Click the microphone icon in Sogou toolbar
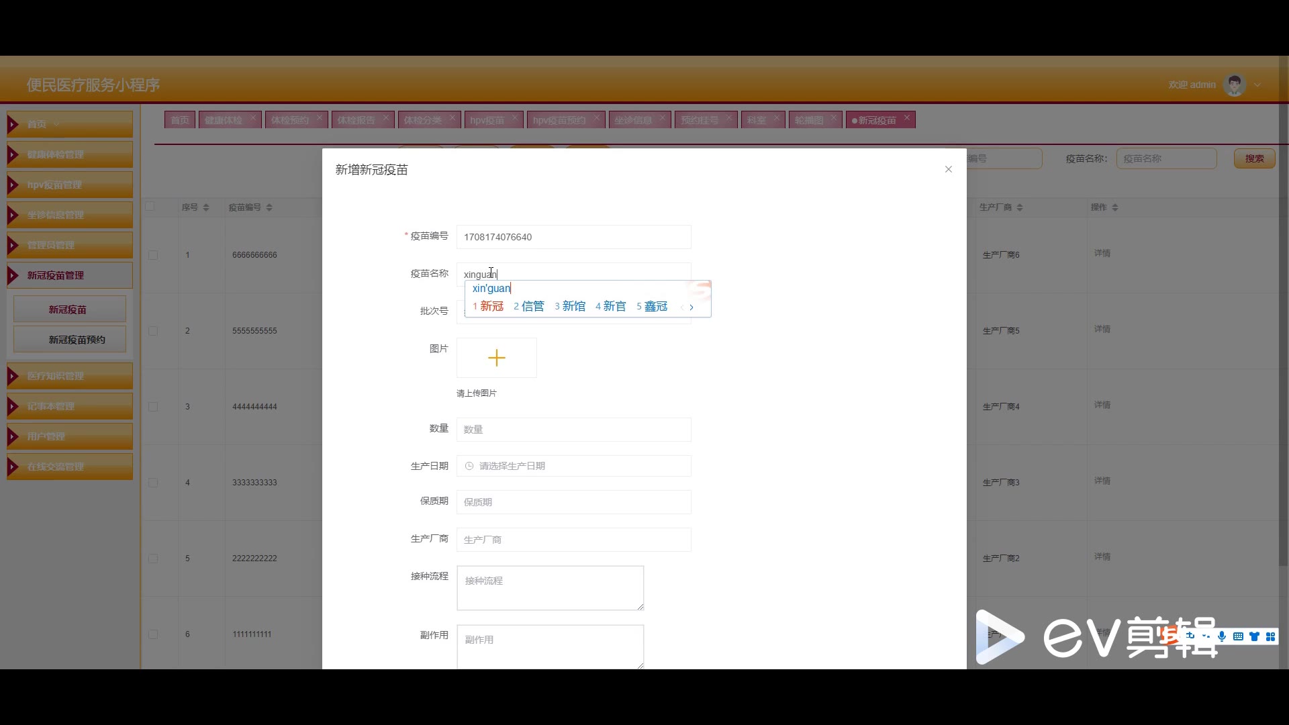 pos(1221,636)
